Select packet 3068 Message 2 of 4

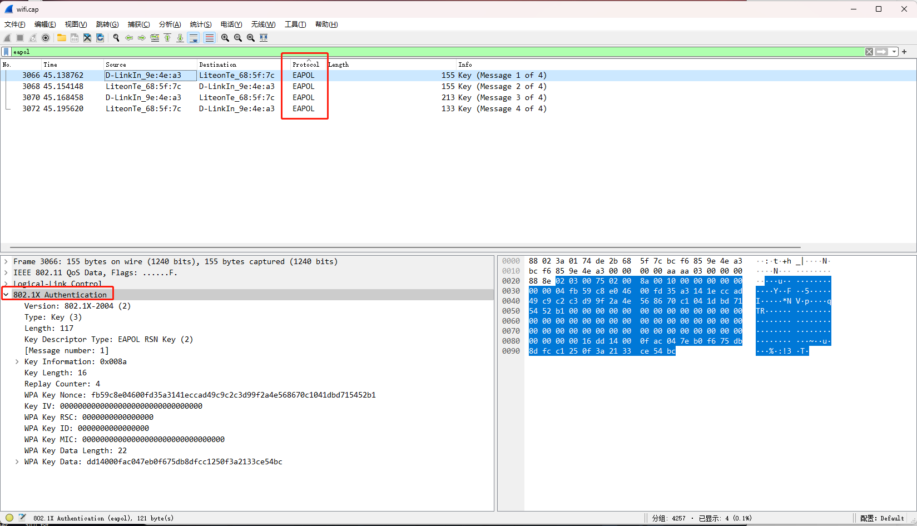coord(458,86)
